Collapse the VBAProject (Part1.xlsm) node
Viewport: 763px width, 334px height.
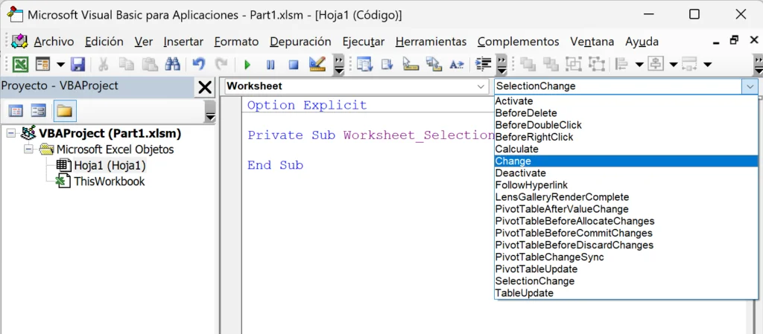tap(11, 133)
